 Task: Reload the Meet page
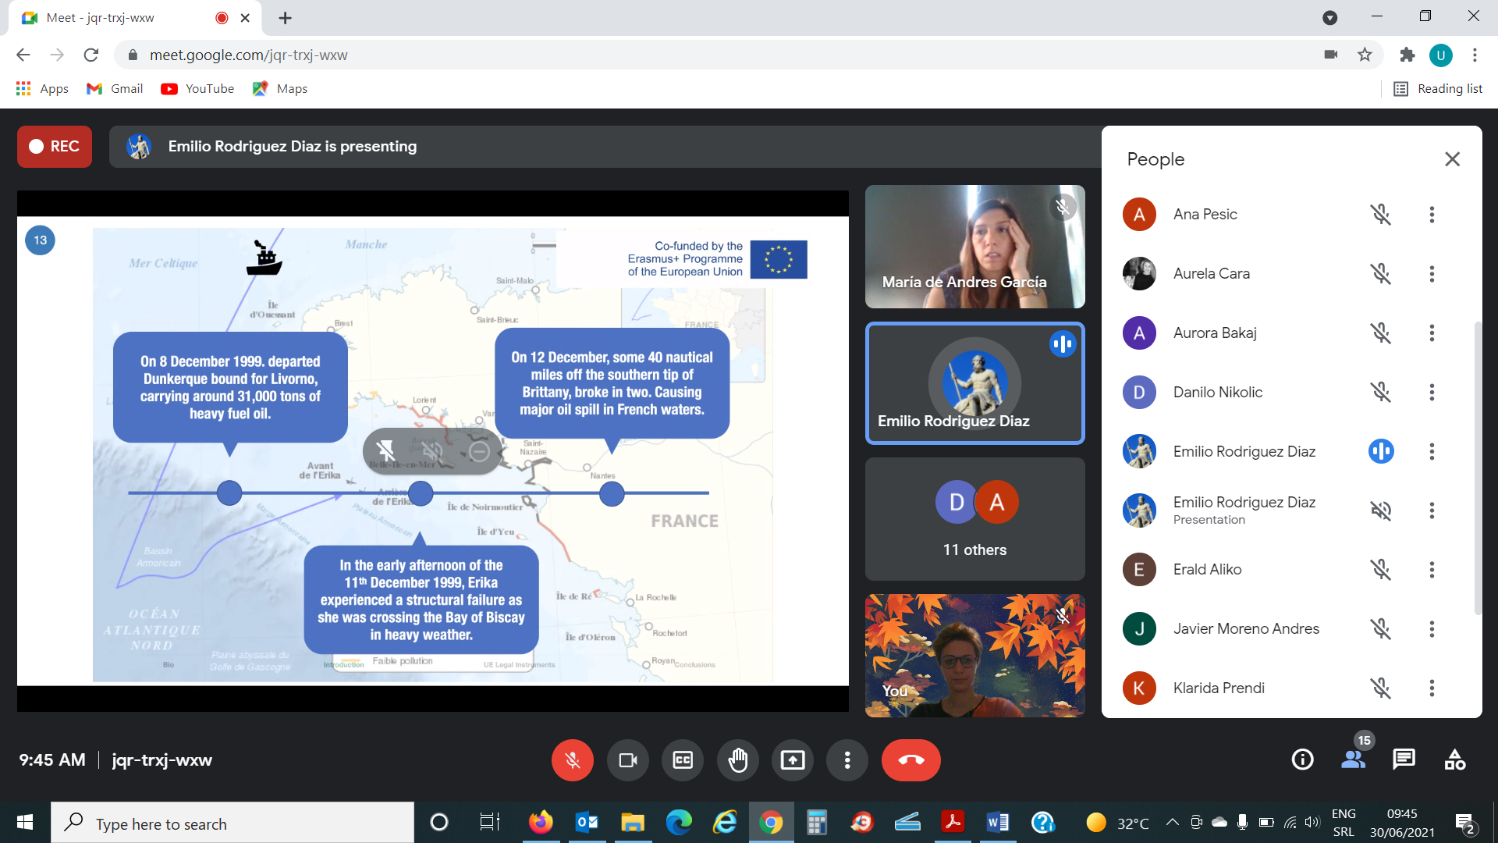coord(91,55)
